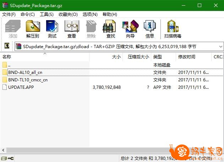The width and height of the screenshot is (224, 162).
Task: Open the 命令(C) menu
Action: point(28,15)
